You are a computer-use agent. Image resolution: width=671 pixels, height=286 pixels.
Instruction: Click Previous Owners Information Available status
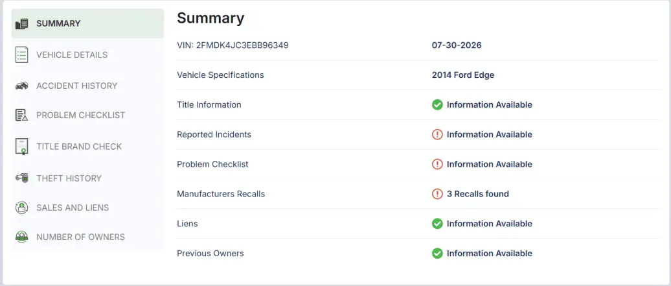coord(490,254)
